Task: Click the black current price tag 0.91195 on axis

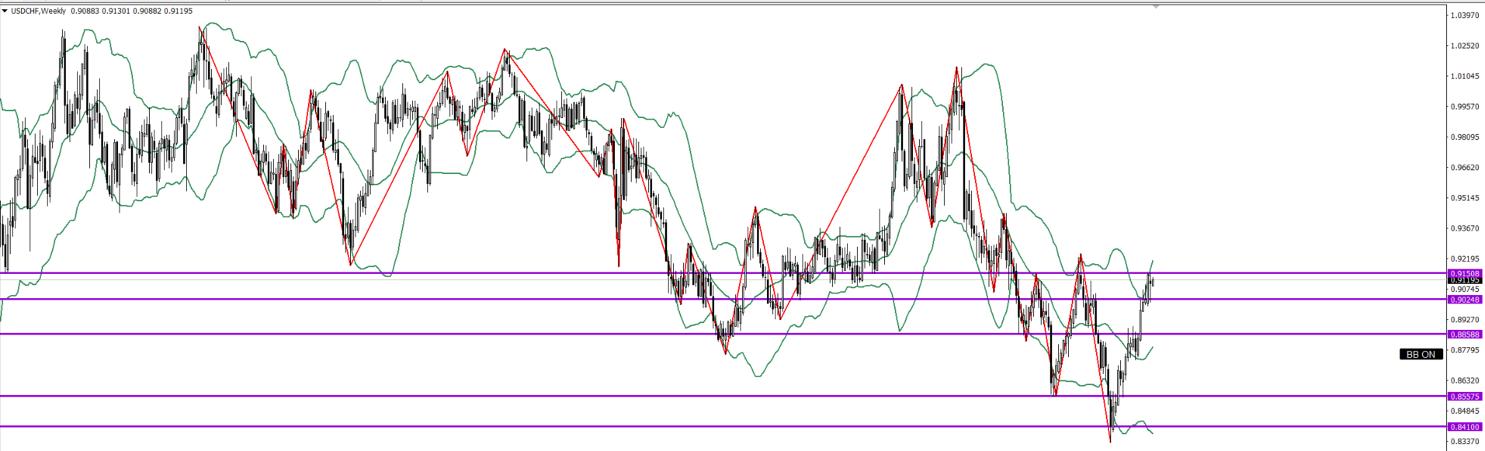Action: [1465, 280]
